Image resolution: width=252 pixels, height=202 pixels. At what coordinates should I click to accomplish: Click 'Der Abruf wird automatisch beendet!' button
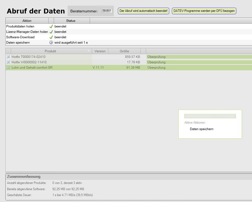pyautogui.click(x=143, y=11)
